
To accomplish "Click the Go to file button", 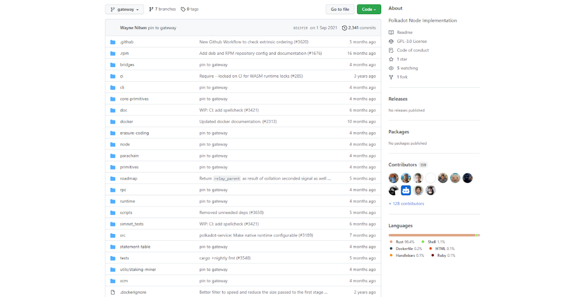I will tap(340, 9).
